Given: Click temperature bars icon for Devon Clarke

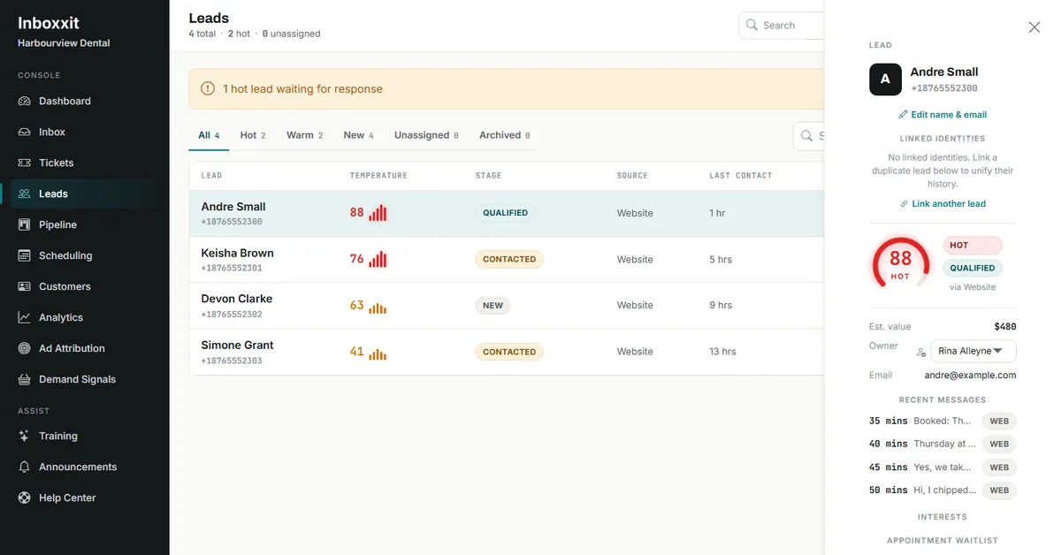Looking at the screenshot, I should (x=378, y=308).
